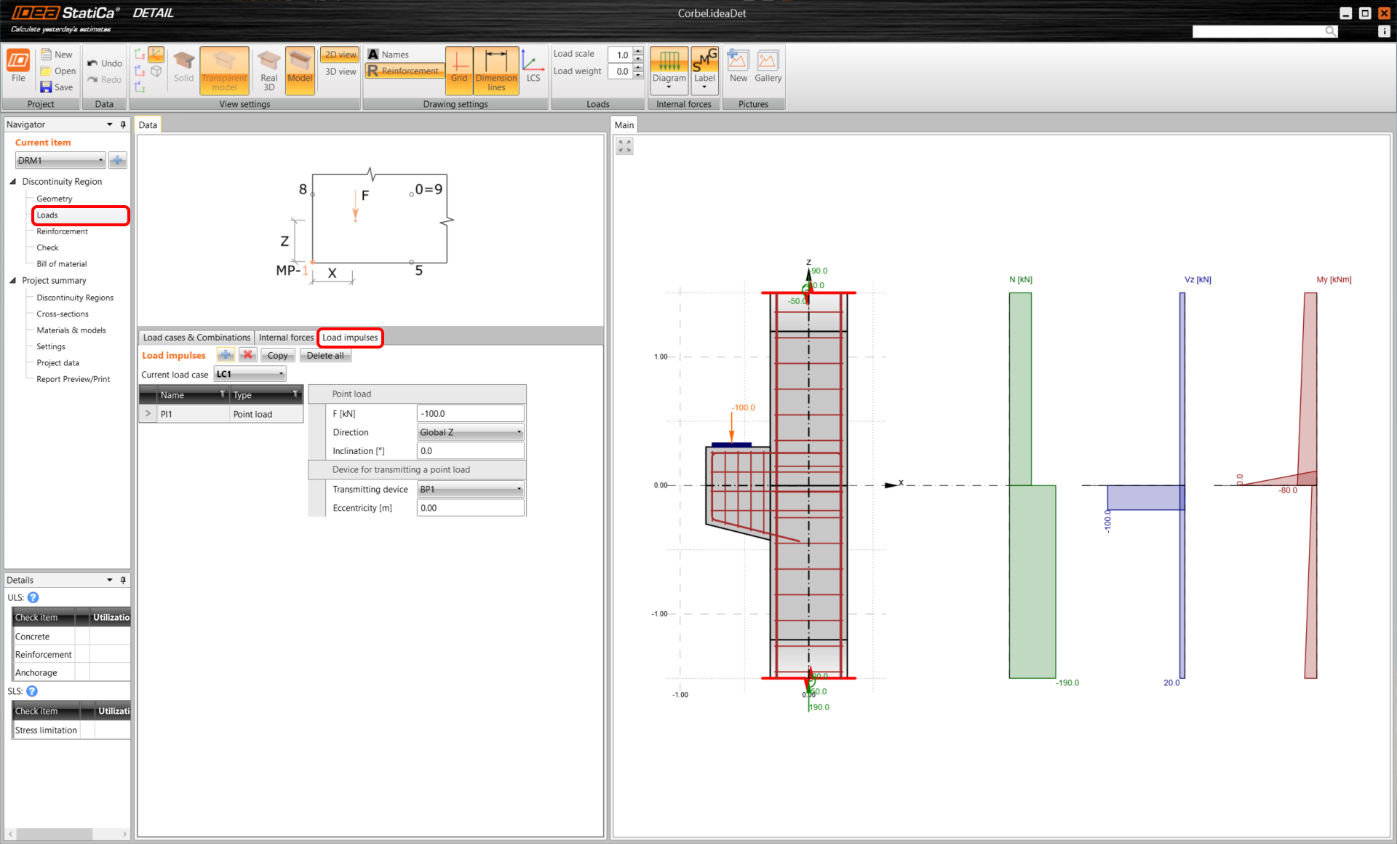The width and height of the screenshot is (1397, 844).
Task: Switch to 3D view
Action: point(339,71)
